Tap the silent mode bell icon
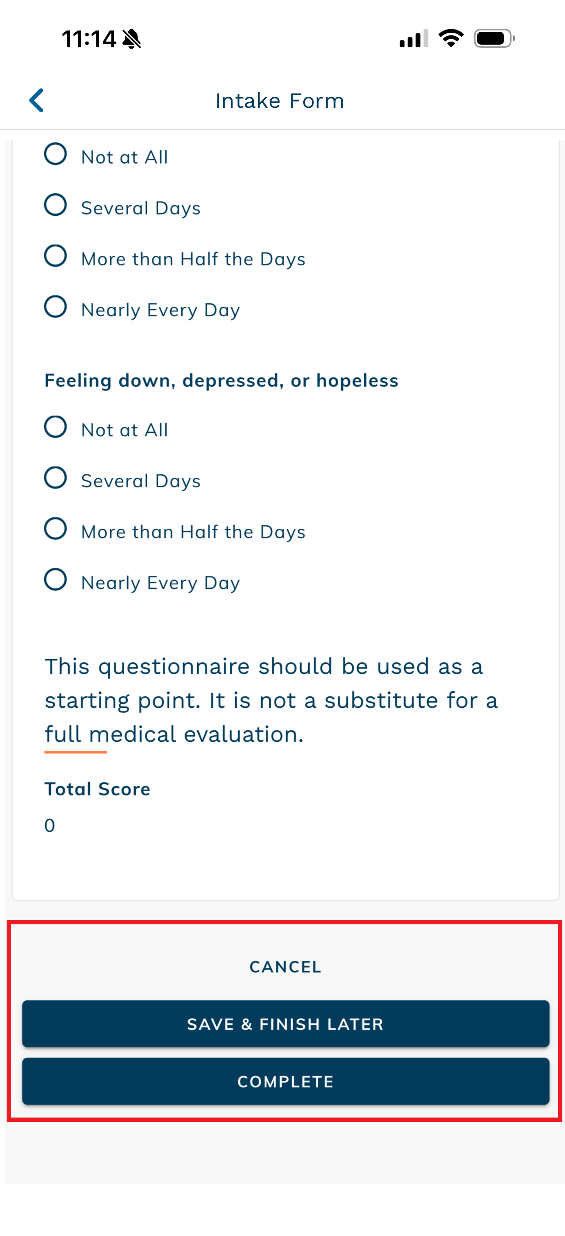The height and width of the screenshot is (1236, 565). 132,39
